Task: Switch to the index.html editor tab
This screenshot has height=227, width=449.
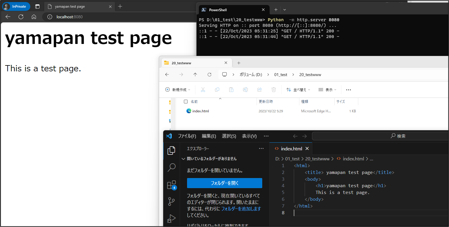Action: click(x=291, y=149)
